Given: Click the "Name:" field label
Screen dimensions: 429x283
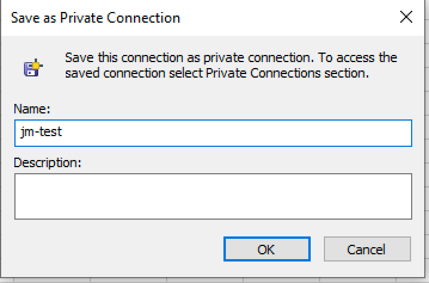Looking at the screenshot, I should click(32, 109).
